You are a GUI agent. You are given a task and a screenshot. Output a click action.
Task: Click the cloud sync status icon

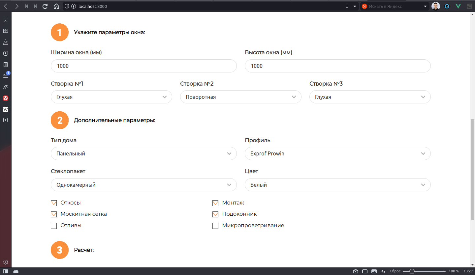16,271
